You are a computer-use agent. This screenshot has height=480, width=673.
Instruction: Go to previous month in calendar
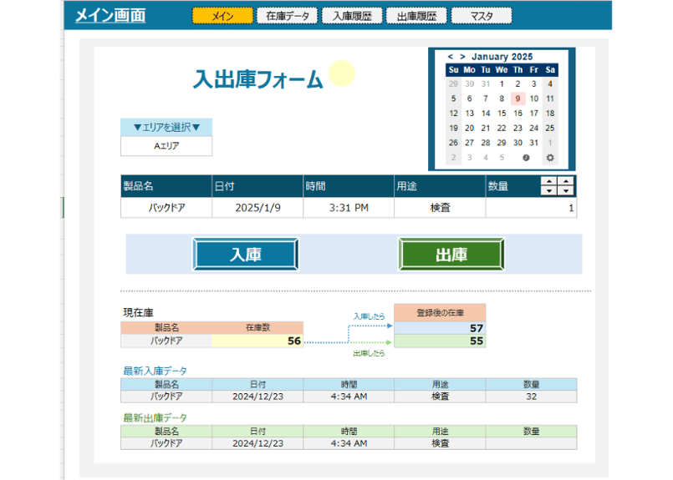(451, 57)
